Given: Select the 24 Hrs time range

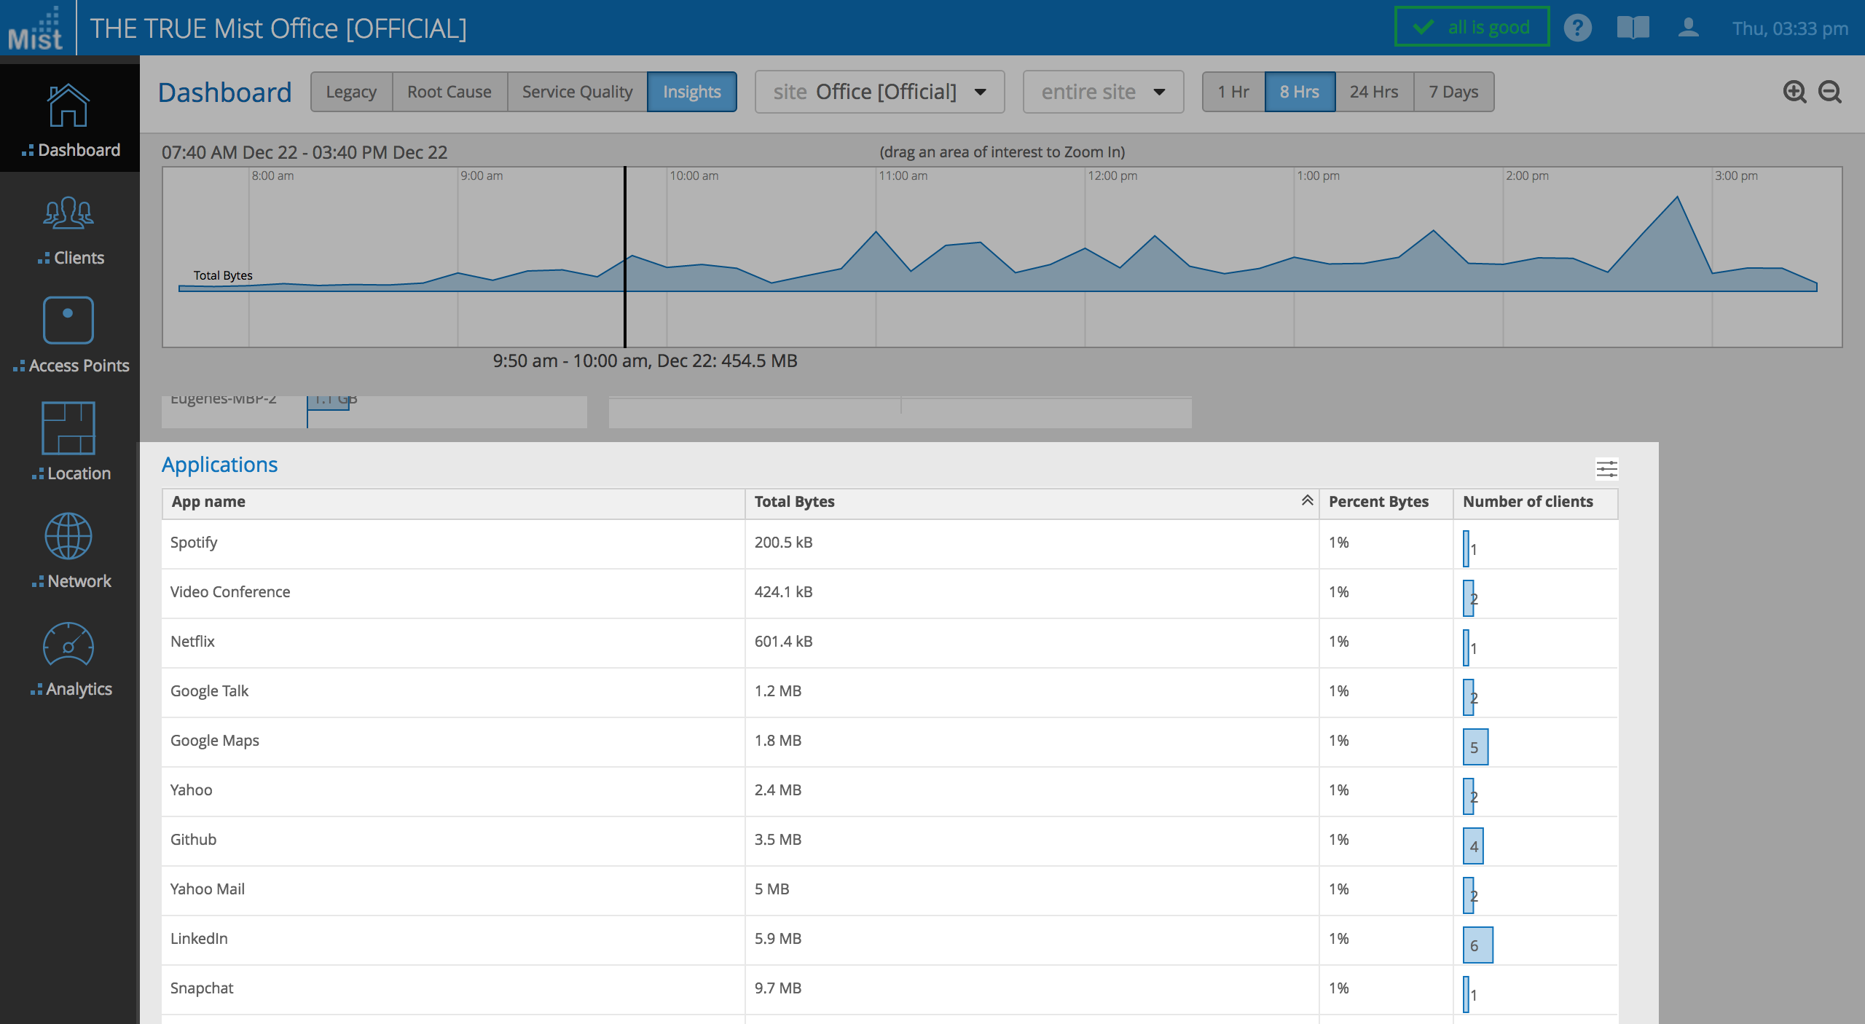Looking at the screenshot, I should point(1373,92).
